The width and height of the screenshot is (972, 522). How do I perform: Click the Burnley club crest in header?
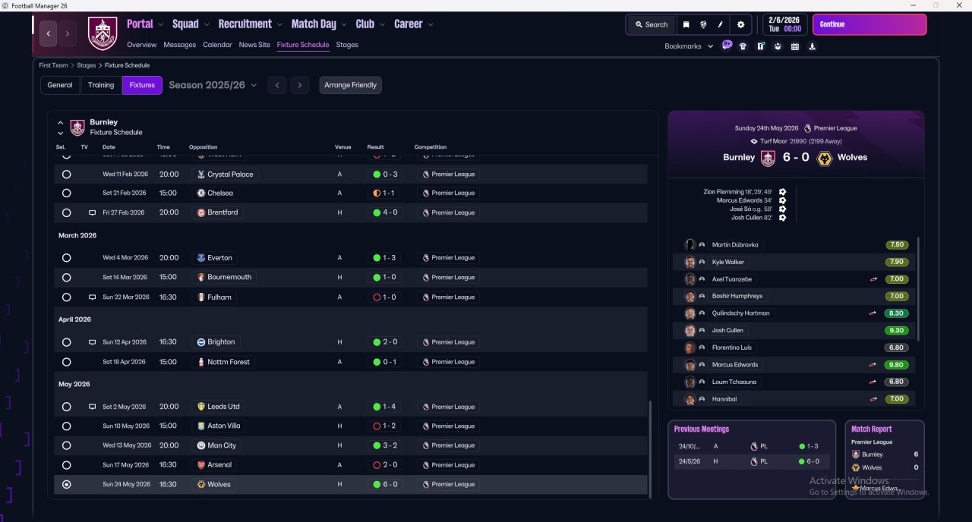click(x=103, y=33)
